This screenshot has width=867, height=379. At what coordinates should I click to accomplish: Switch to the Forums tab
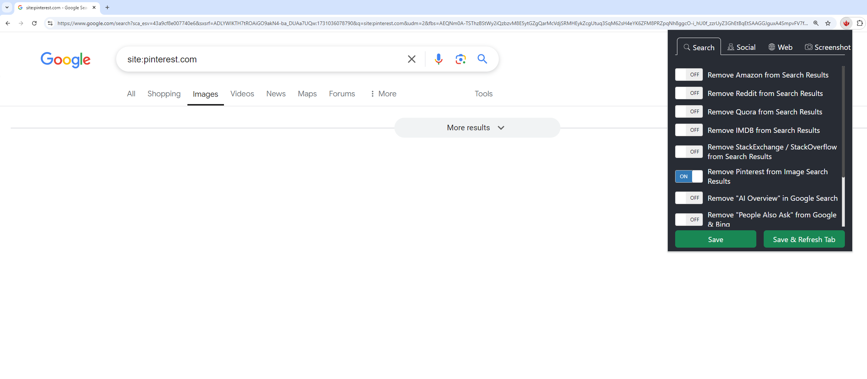click(x=342, y=94)
